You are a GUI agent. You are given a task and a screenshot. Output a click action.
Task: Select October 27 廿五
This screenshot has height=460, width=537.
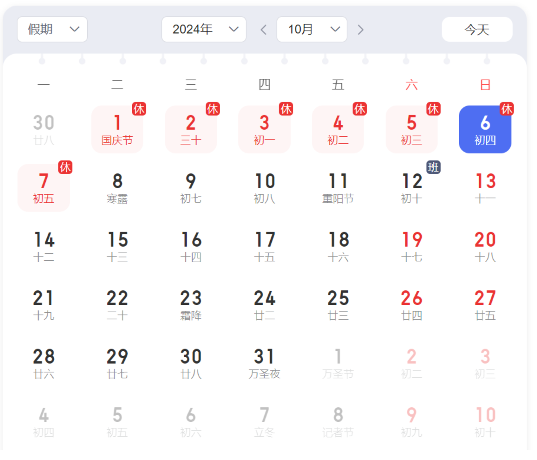coord(485,305)
